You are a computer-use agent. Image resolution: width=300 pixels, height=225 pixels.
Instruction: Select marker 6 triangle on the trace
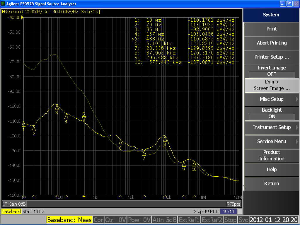click(120, 143)
